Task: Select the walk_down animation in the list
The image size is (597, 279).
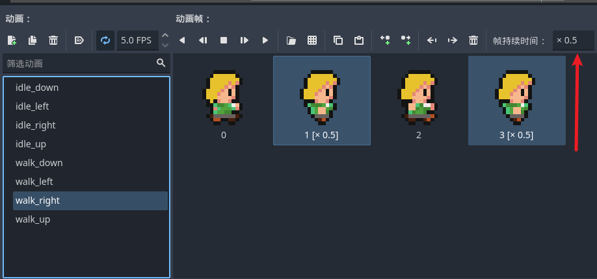Action: click(39, 163)
